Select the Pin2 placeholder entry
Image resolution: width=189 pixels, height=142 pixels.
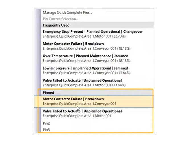tap(46, 123)
